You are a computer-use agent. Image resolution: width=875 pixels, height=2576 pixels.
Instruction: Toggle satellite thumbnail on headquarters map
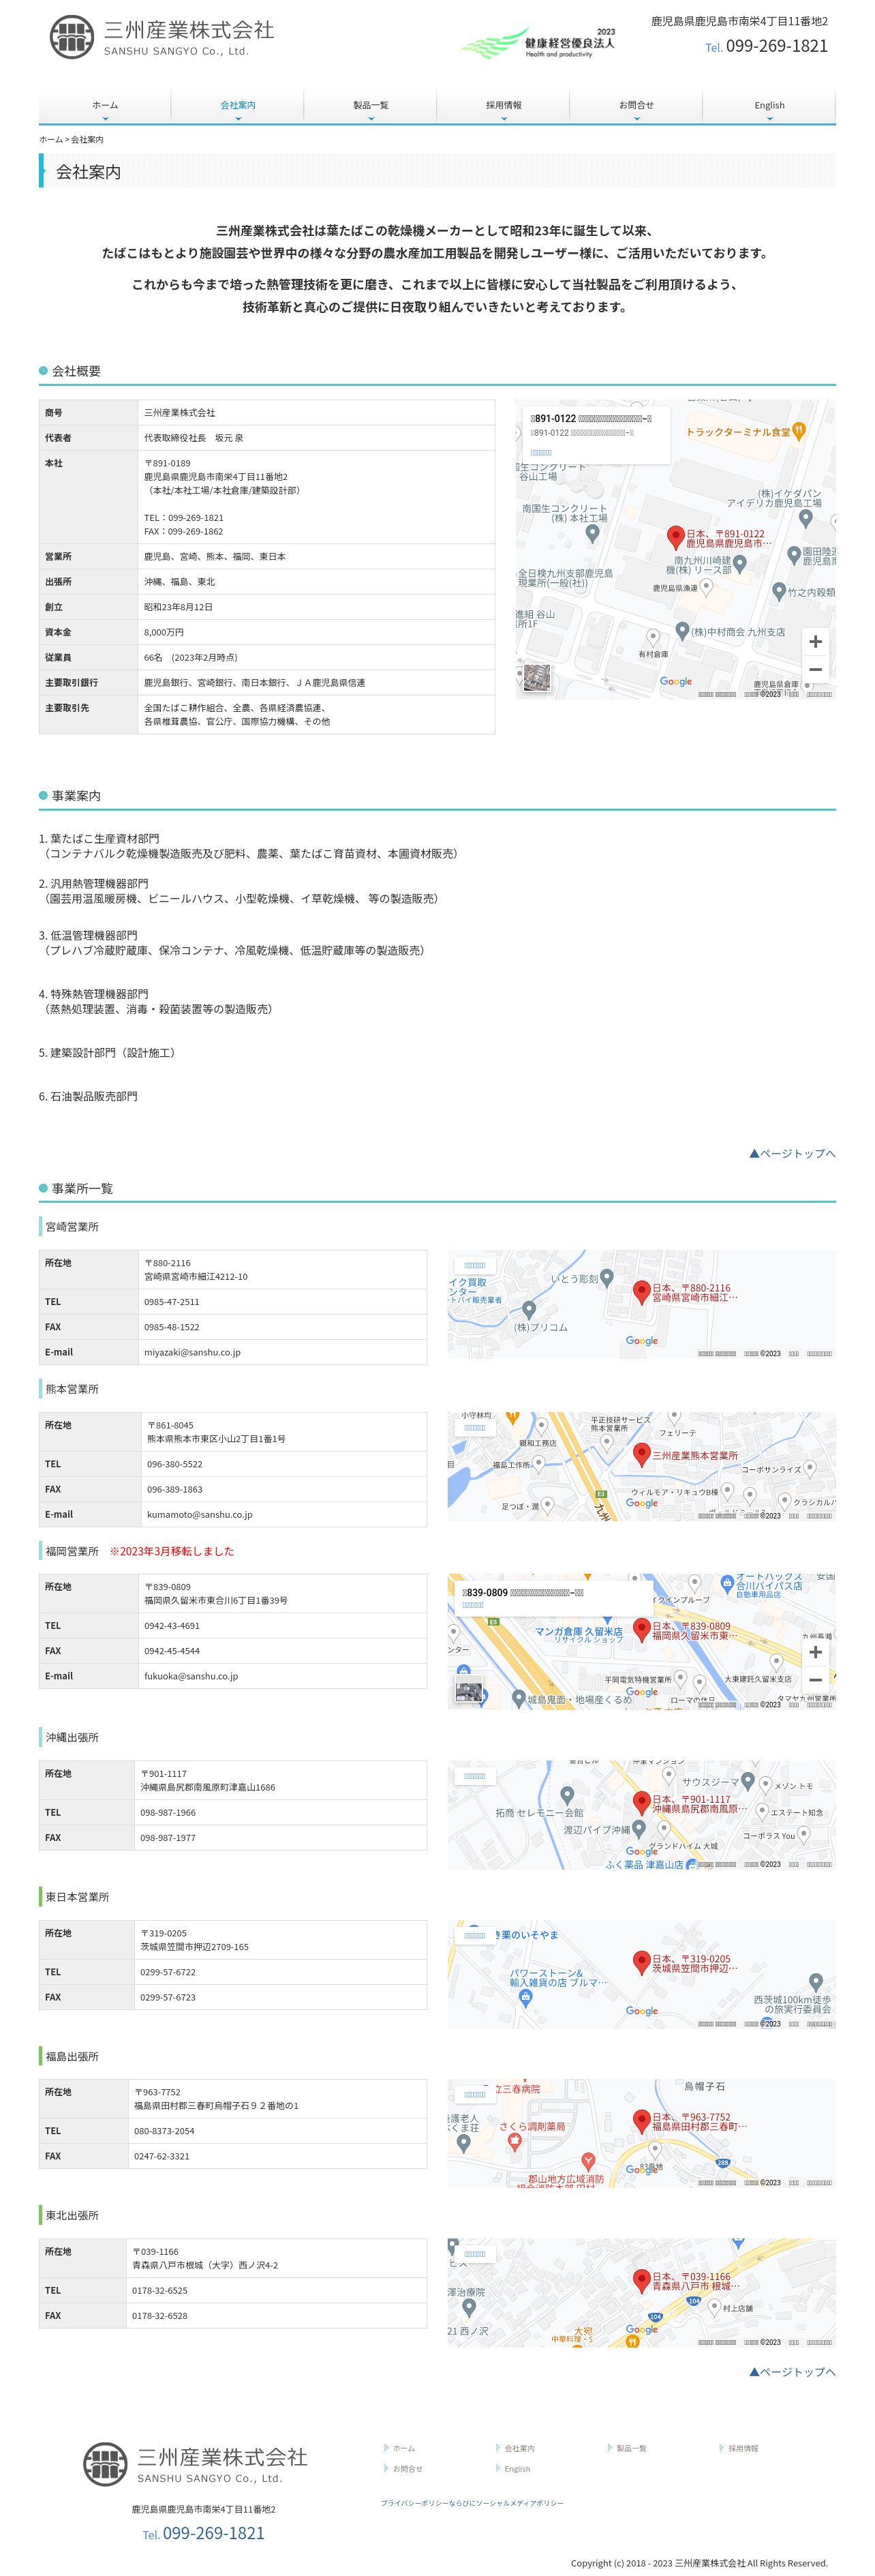point(537,678)
